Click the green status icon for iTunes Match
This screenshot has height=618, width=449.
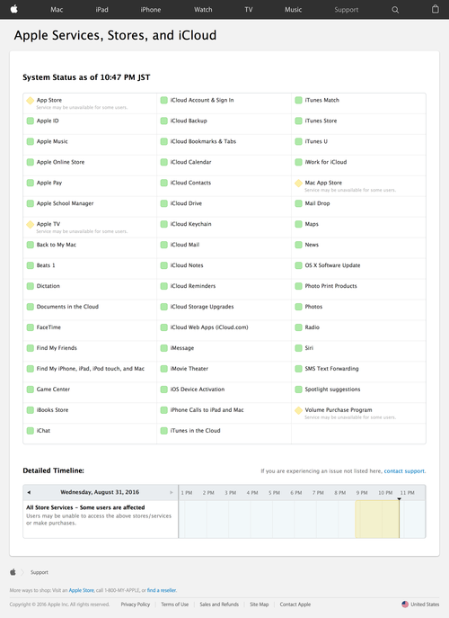pos(299,100)
